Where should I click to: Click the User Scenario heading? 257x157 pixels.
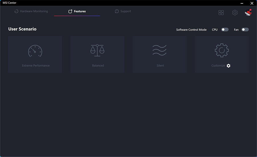click(x=22, y=29)
